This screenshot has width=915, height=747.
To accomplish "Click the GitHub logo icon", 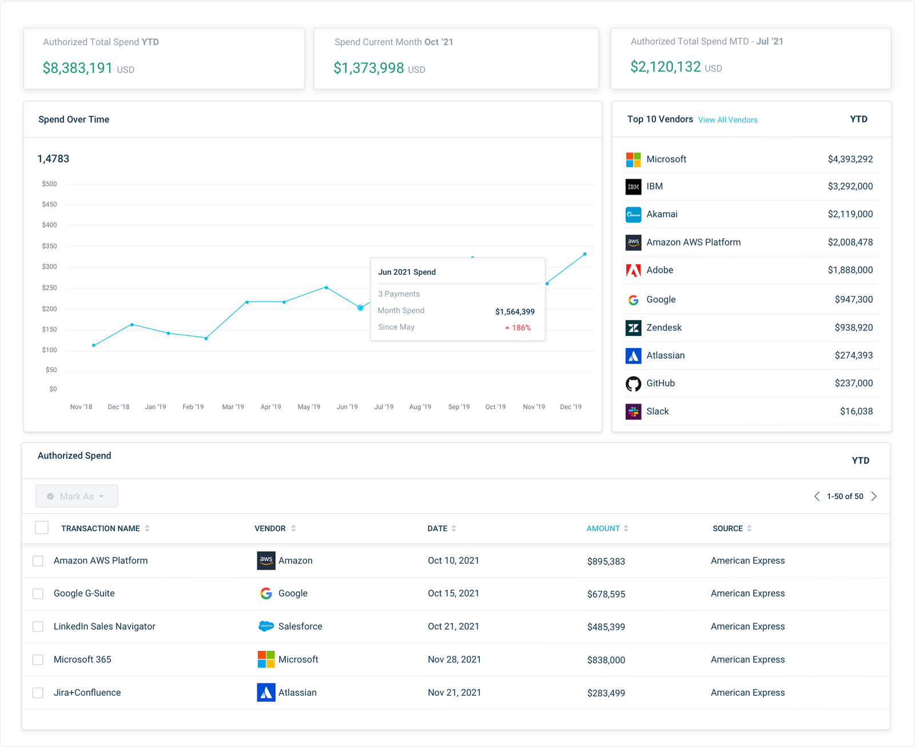I will [633, 384].
